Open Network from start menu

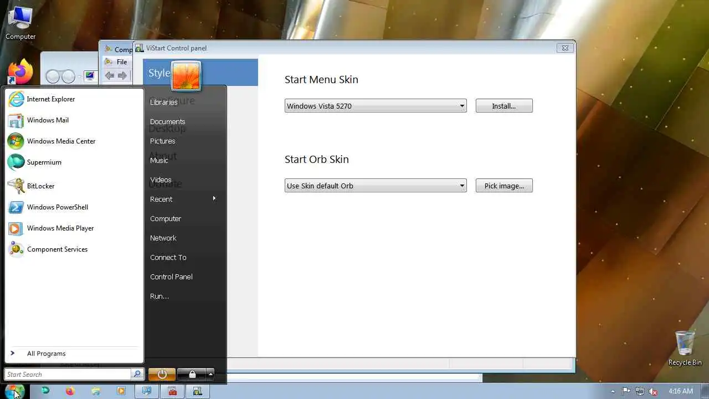tap(163, 238)
